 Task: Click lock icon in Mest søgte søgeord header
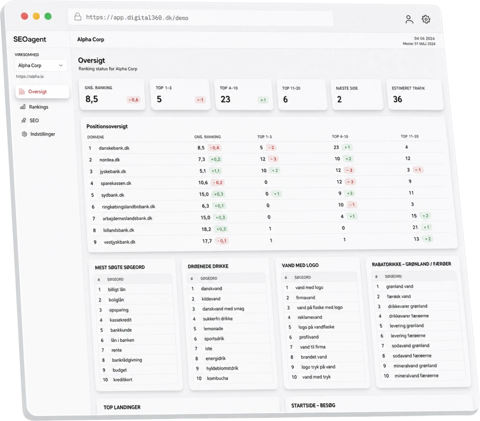pyautogui.click(x=99, y=279)
